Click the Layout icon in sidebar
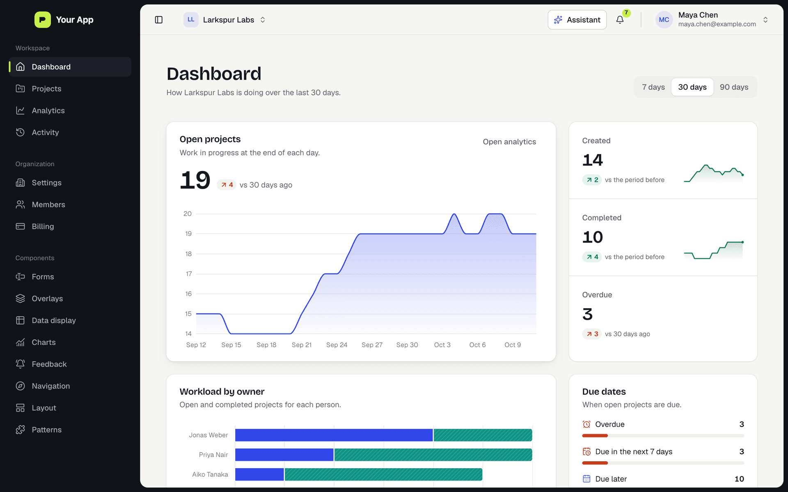 (21, 408)
